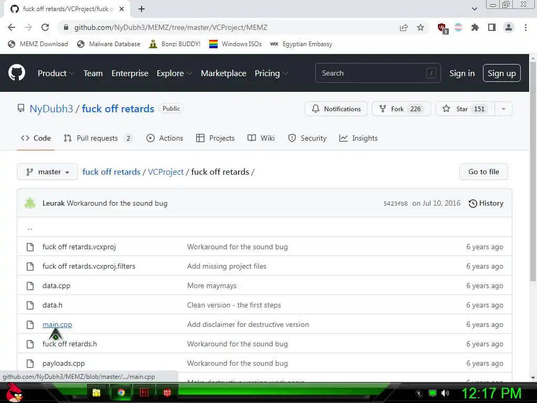Reload the page with refresh icon
Viewport: 537px width, 403px height.
45,27
